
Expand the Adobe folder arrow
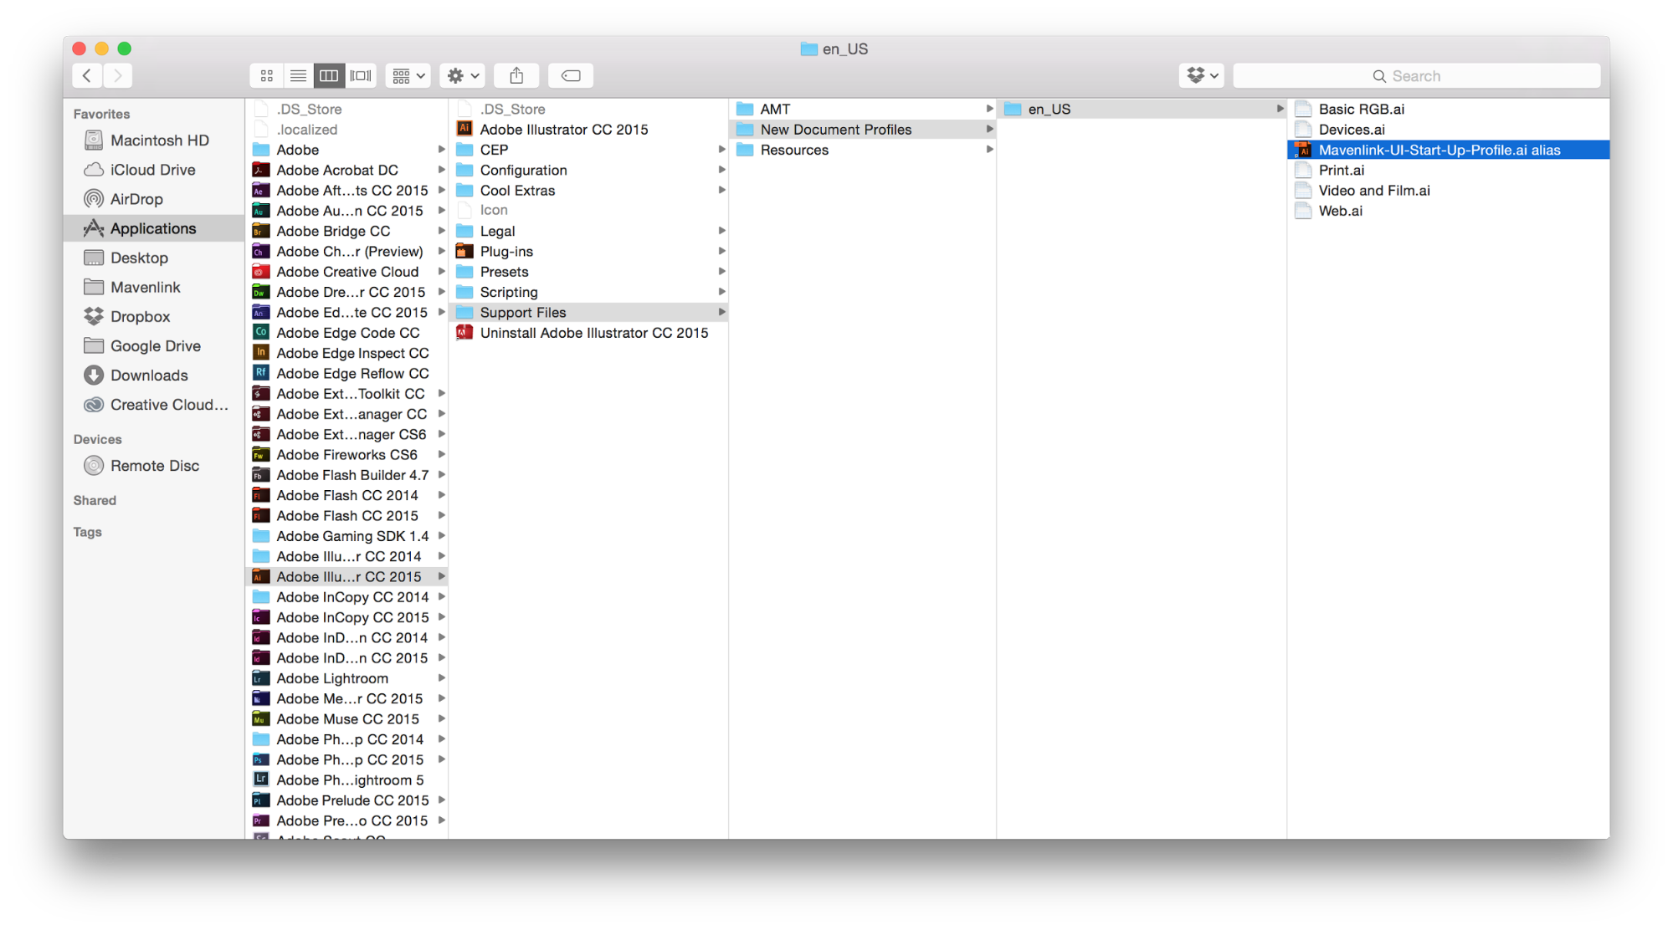pyautogui.click(x=441, y=150)
